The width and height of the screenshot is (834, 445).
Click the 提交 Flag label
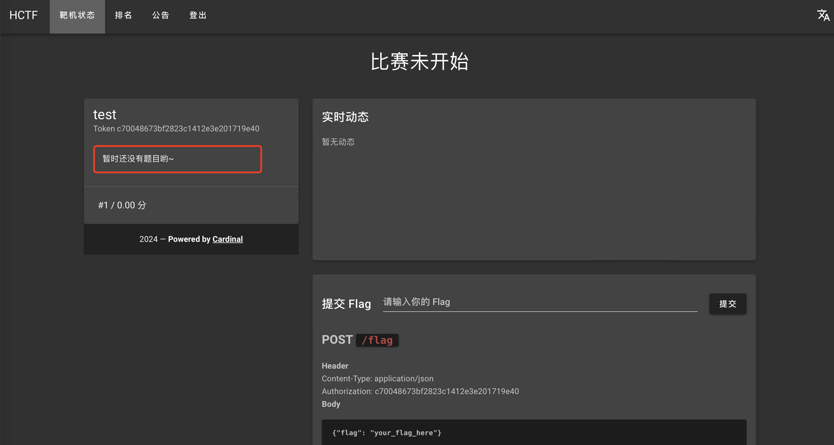(x=346, y=304)
